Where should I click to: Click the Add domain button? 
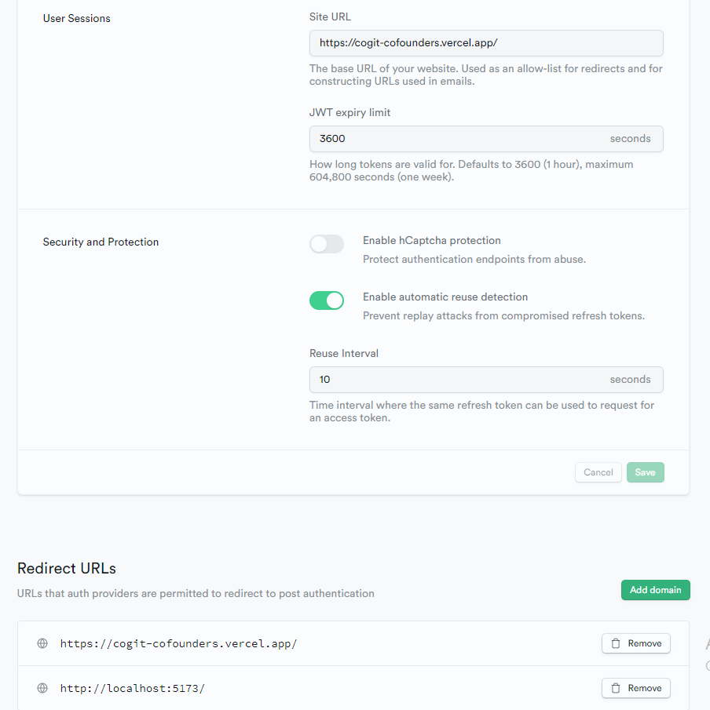[x=655, y=590]
